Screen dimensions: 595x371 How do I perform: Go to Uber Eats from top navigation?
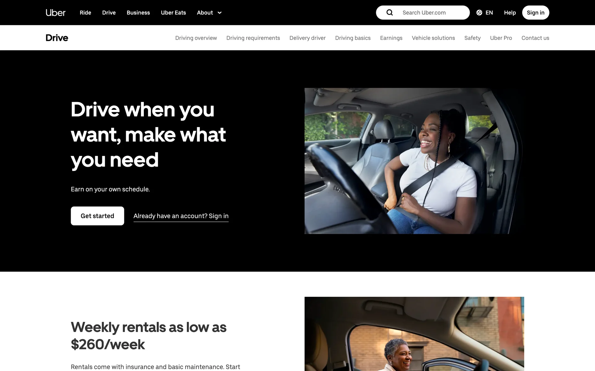click(173, 13)
